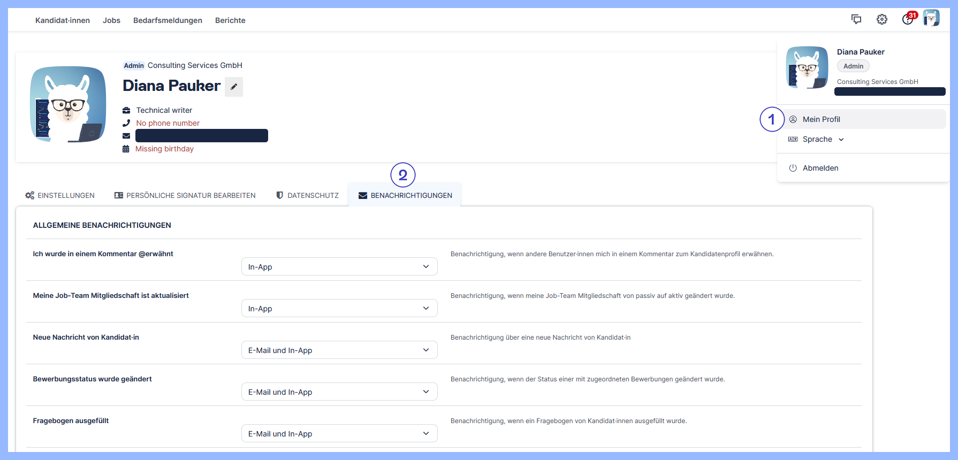The width and height of the screenshot is (958, 460).
Task: Select Mein Profil in user menu
Action: click(821, 119)
